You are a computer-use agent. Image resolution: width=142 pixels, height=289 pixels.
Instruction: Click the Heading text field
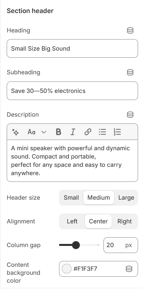tap(72, 49)
